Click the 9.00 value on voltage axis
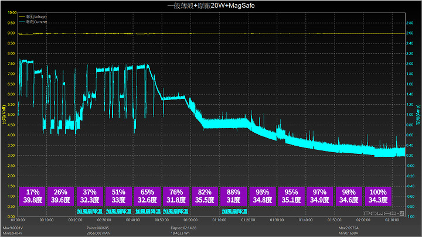 tap(11, 33)
